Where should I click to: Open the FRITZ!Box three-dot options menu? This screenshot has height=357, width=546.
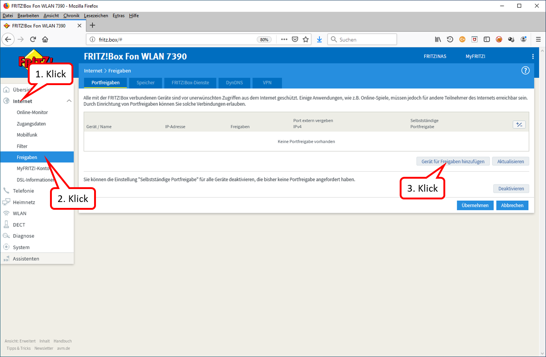click(533, 57)
